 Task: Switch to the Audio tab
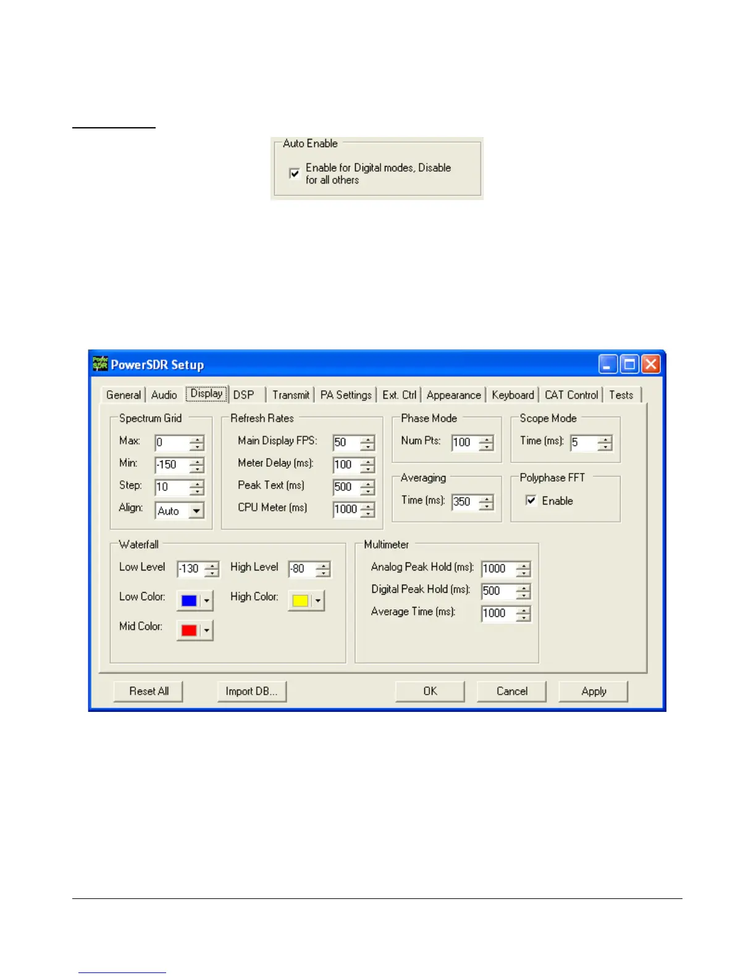click(164, 395)
